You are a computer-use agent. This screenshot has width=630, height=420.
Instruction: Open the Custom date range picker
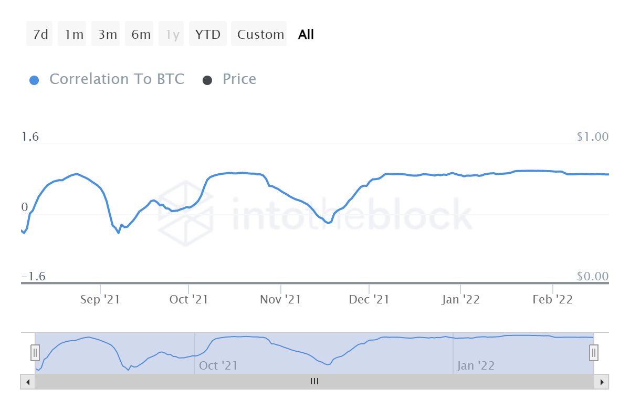(x=260, y=35)
